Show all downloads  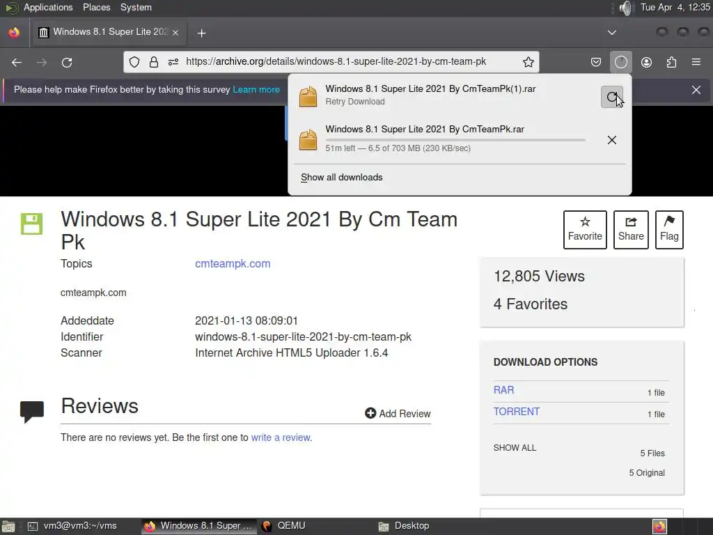pos(341,178)
